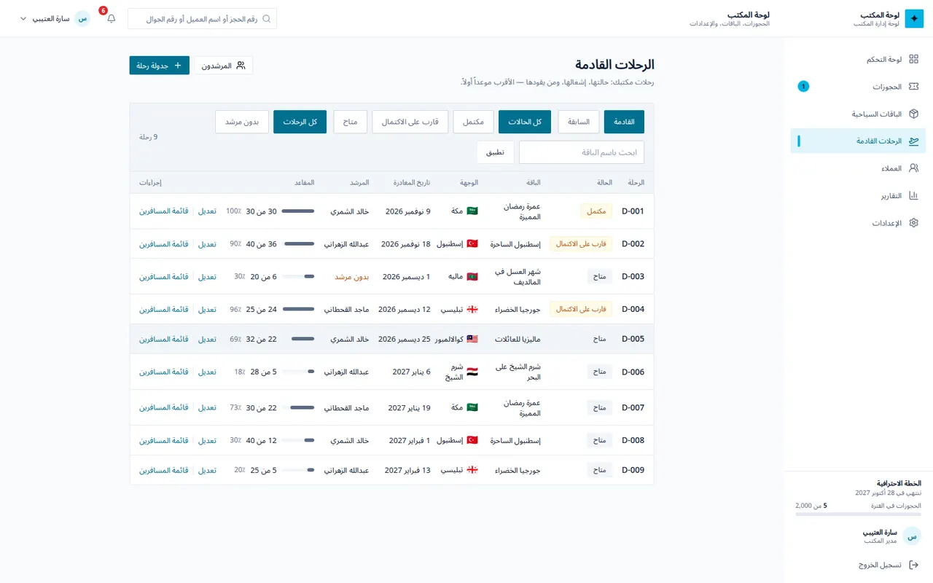Click the Maldives flag in row D-003
This screenshot has width=933, height=583.
point(472,277)
